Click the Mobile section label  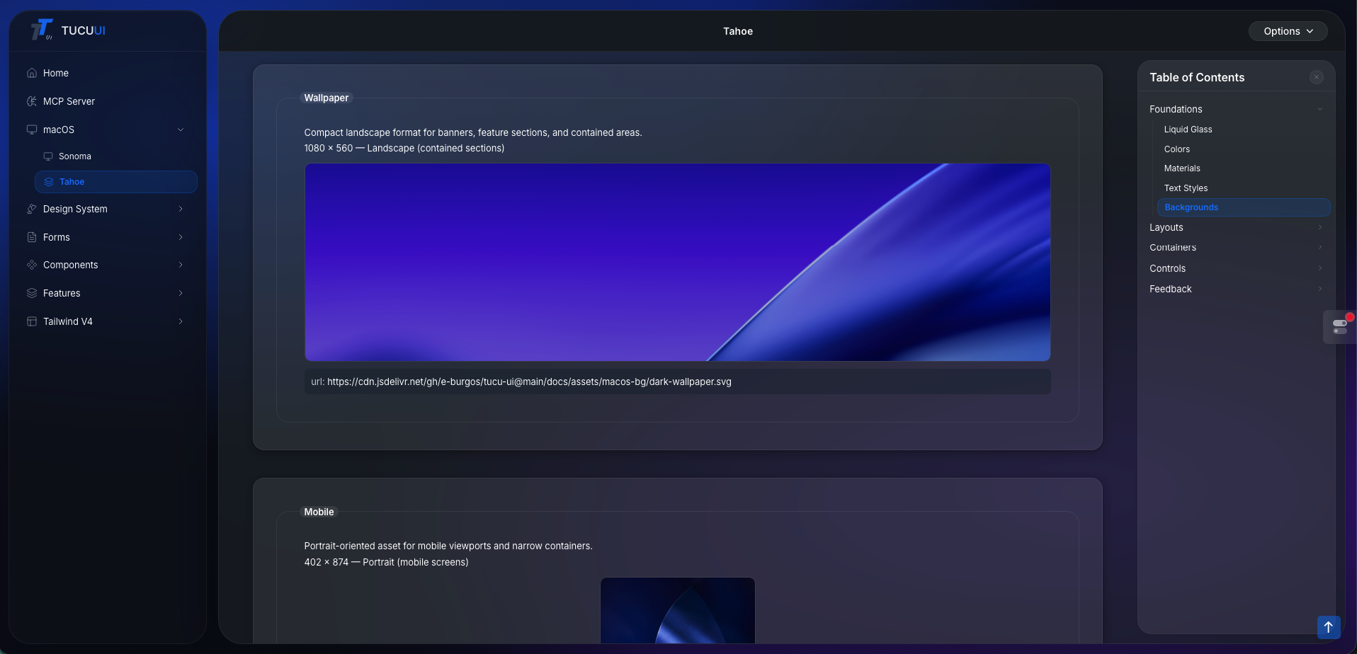click(319, 512)
